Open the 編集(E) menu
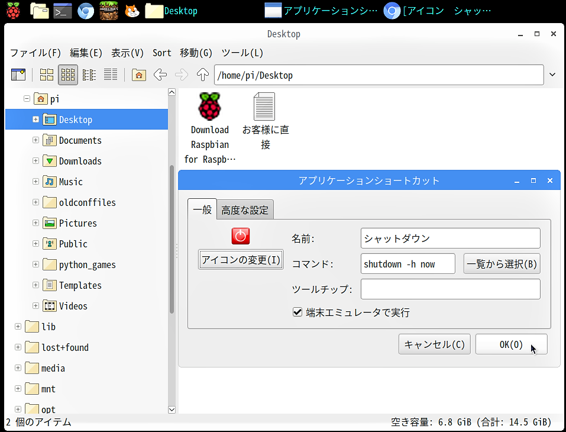This screenshot has height=432, width=566. pyautogui.click(x=86, y=53)
